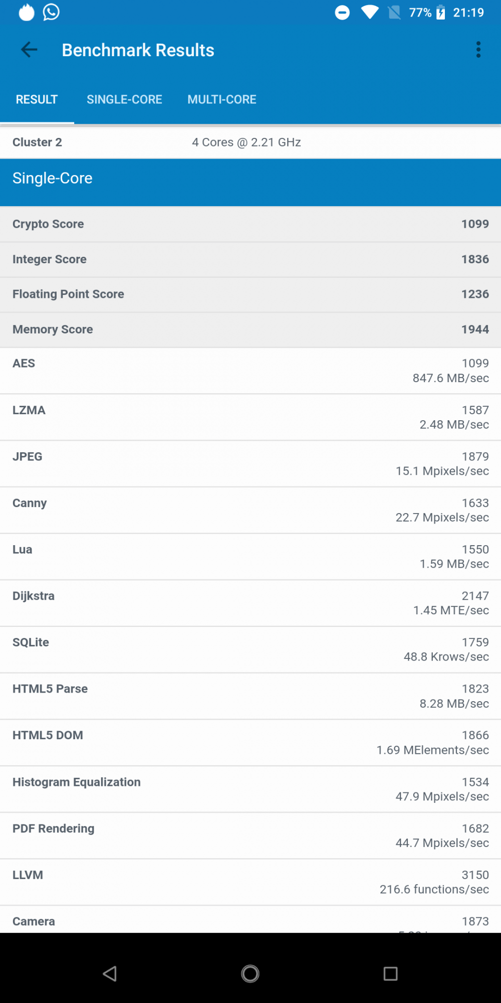Tap the Cluster 2 info row
501x1003 pixels.
coord(250,142)
